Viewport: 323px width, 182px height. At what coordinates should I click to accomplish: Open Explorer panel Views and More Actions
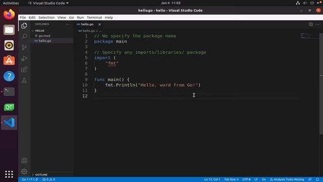coord(67,24)
